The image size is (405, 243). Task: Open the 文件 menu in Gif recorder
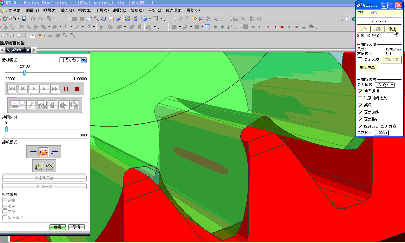(362, 13)
